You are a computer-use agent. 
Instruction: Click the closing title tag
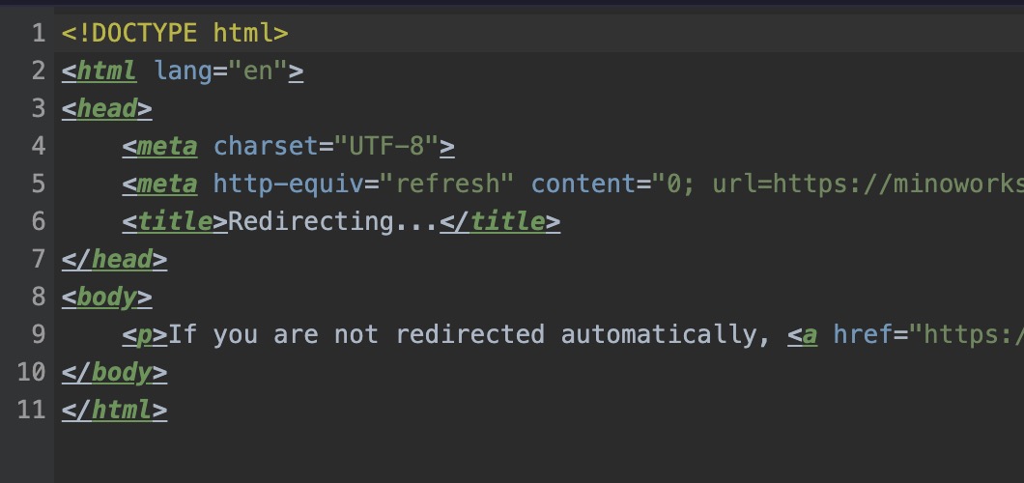point(499,221)
